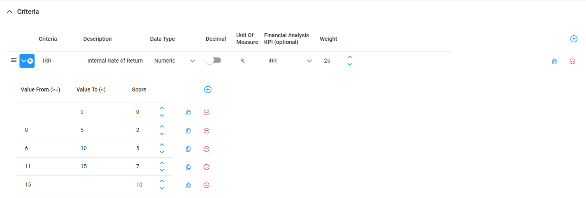Open the Data Type dropdown
This screenshot has width=586, height=198.
pos(192,61)
